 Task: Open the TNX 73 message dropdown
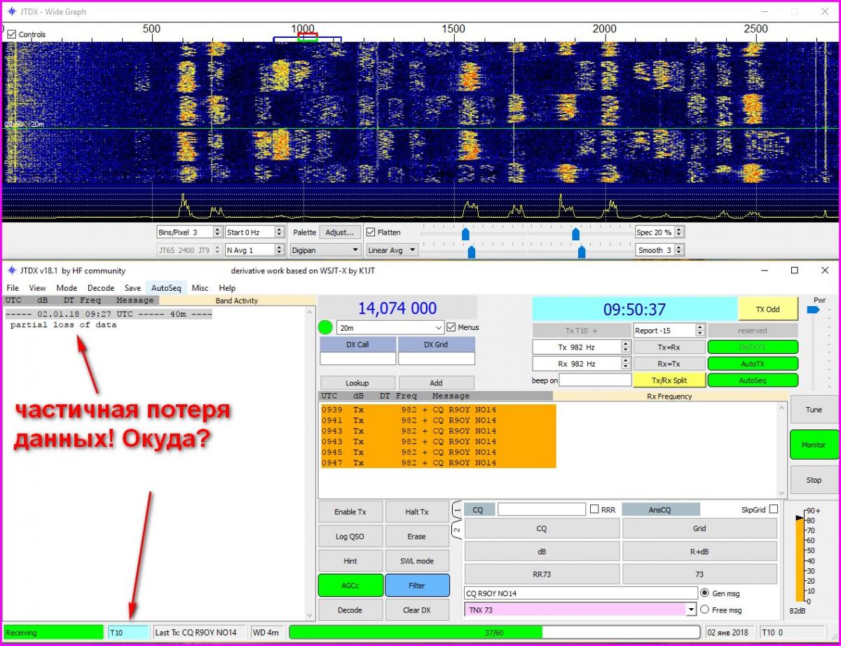coord(691,610)
